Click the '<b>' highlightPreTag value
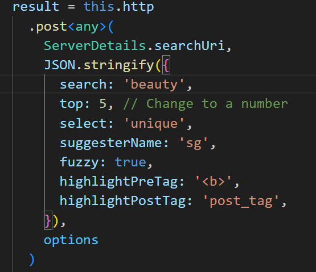 214,182
